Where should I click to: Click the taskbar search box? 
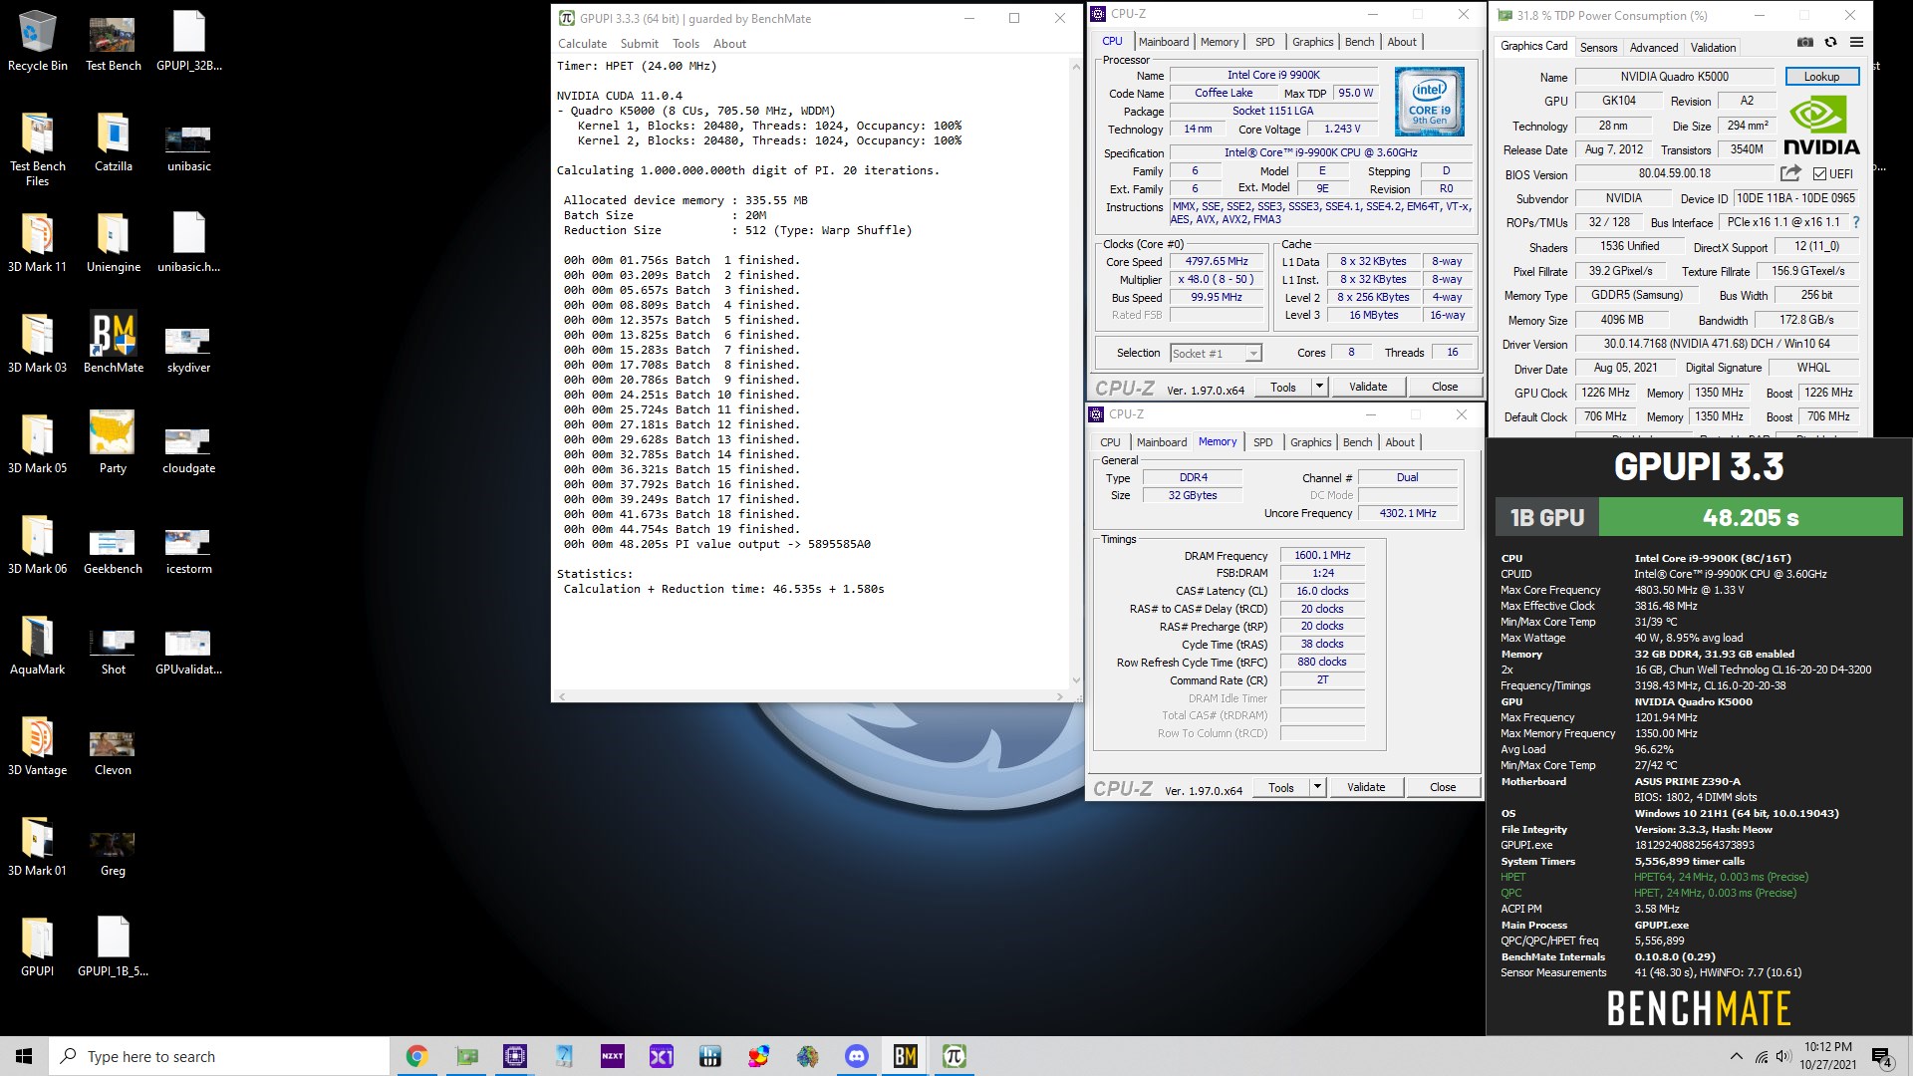tap(219, 1056)
